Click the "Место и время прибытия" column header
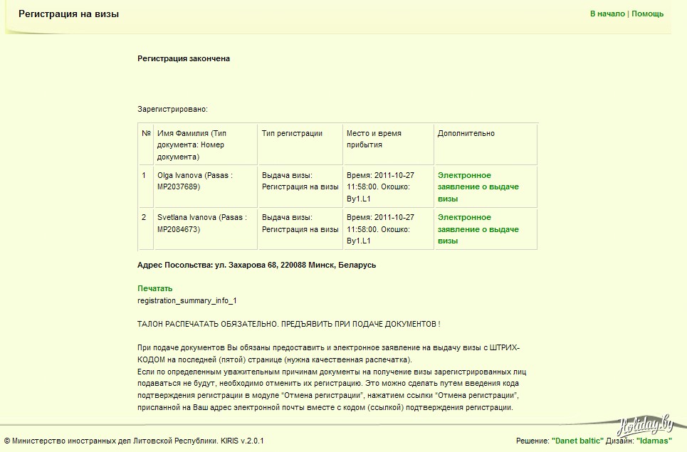Image resolution: width=687 pixels, height=452 pixels. [374, 139]
